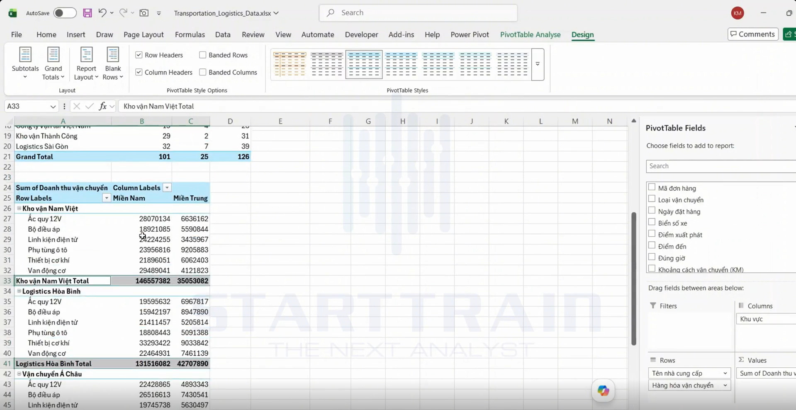Open the Name Box dropdown

coord(53,107)
